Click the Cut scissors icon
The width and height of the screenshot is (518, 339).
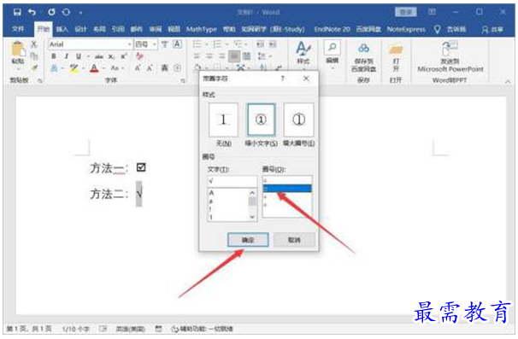tap(34, 44)
